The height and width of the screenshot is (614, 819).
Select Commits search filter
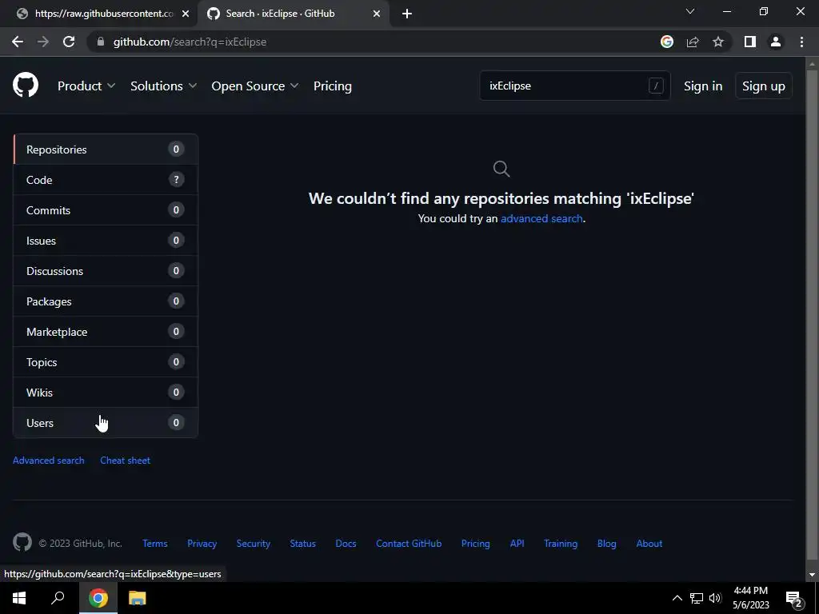click(106, 210)
